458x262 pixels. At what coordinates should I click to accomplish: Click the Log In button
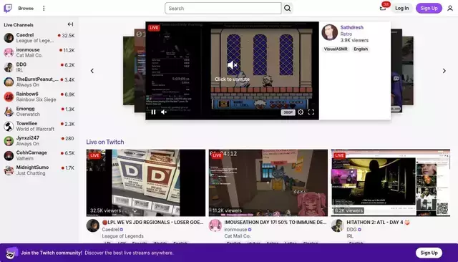[402, 8]
